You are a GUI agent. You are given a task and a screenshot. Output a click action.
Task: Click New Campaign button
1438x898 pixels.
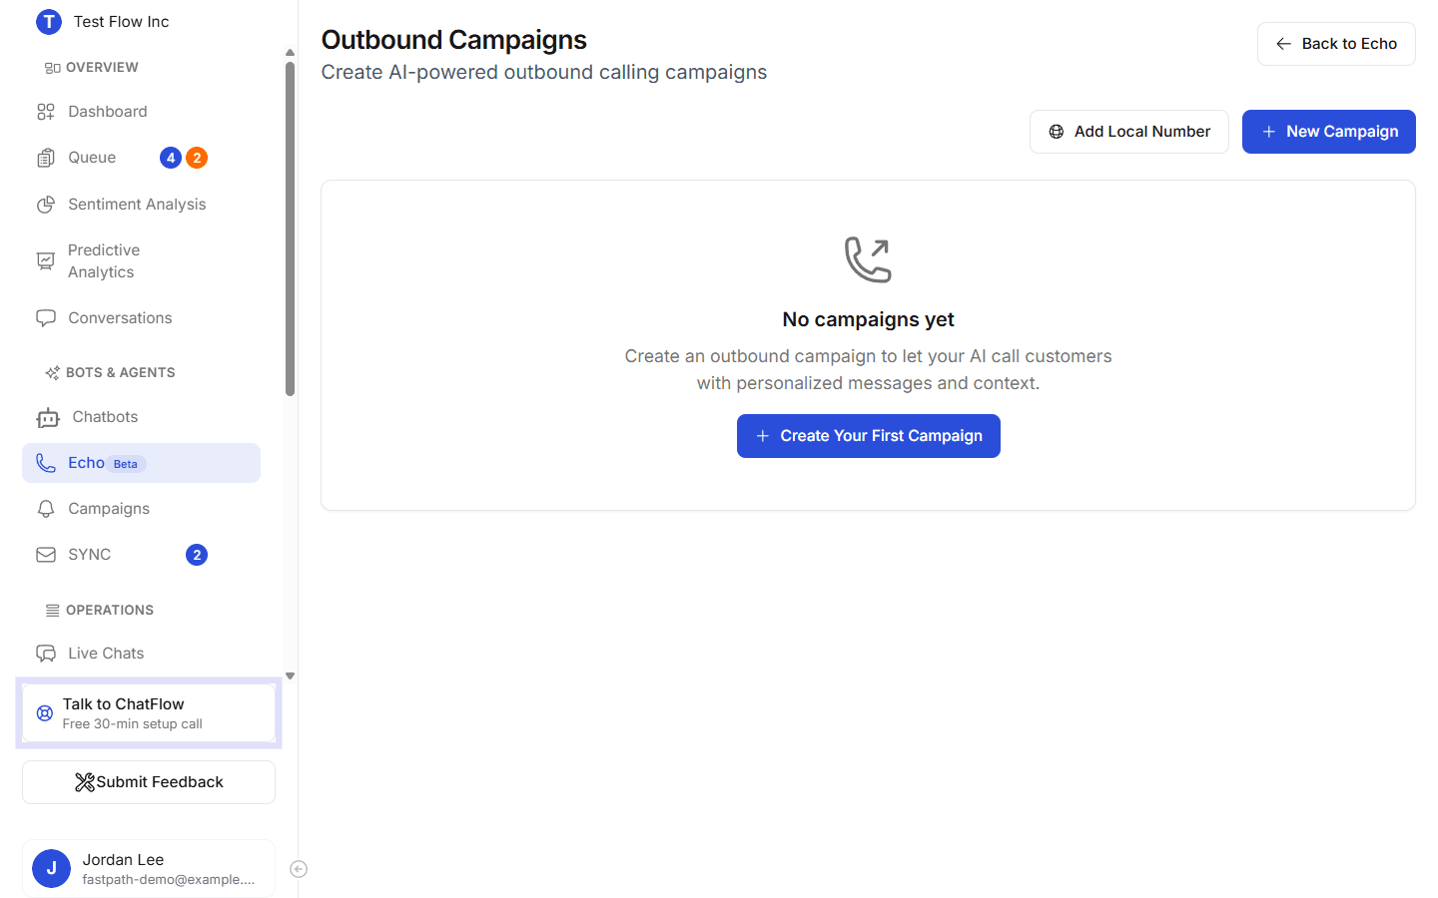click(1329, 132)
